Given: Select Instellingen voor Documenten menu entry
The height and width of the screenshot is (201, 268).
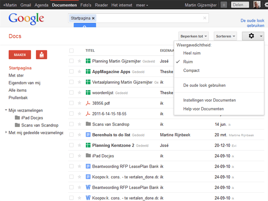Looking at the screenshot, I should pyautogui.click(x=209, y=100).
